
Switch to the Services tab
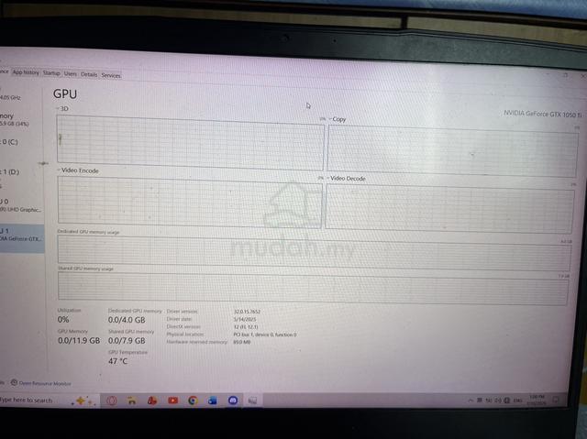pyautogui.click(x=111, y=75)
